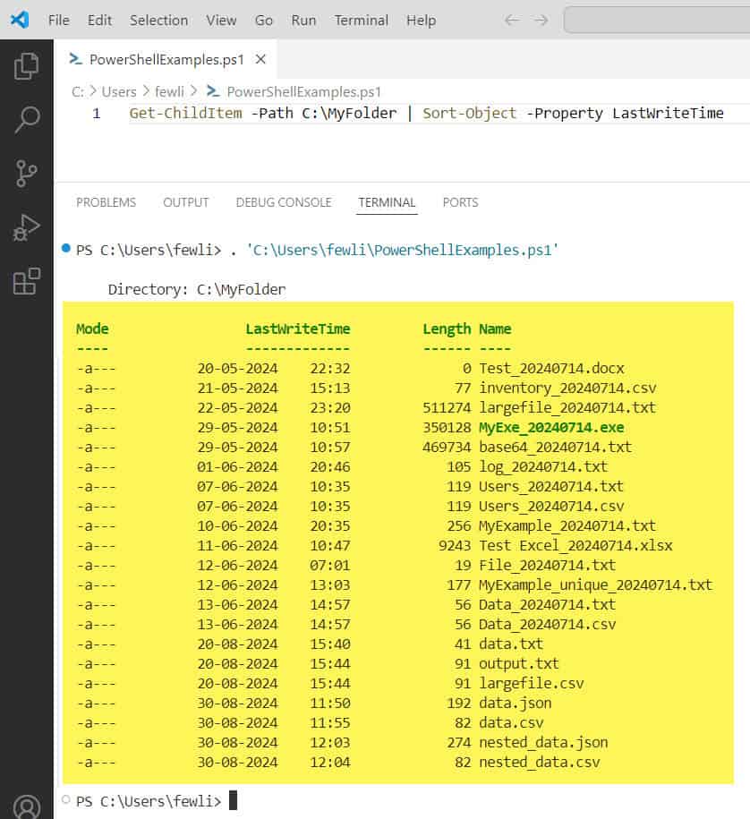Open the Go menu
Viewport: 750px width, 819px height.
(x=264, y=21)
